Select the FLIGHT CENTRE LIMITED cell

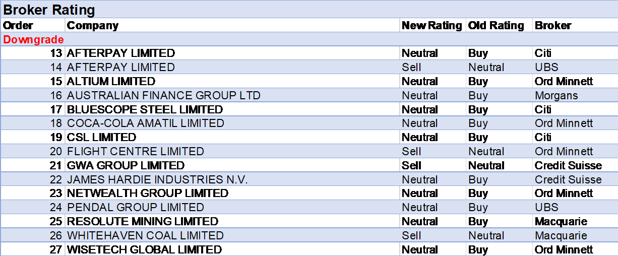click(136, 152)
